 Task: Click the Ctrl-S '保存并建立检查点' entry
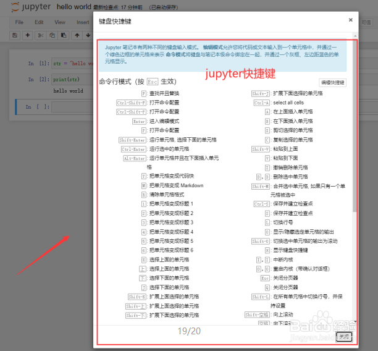coord(283,204)
